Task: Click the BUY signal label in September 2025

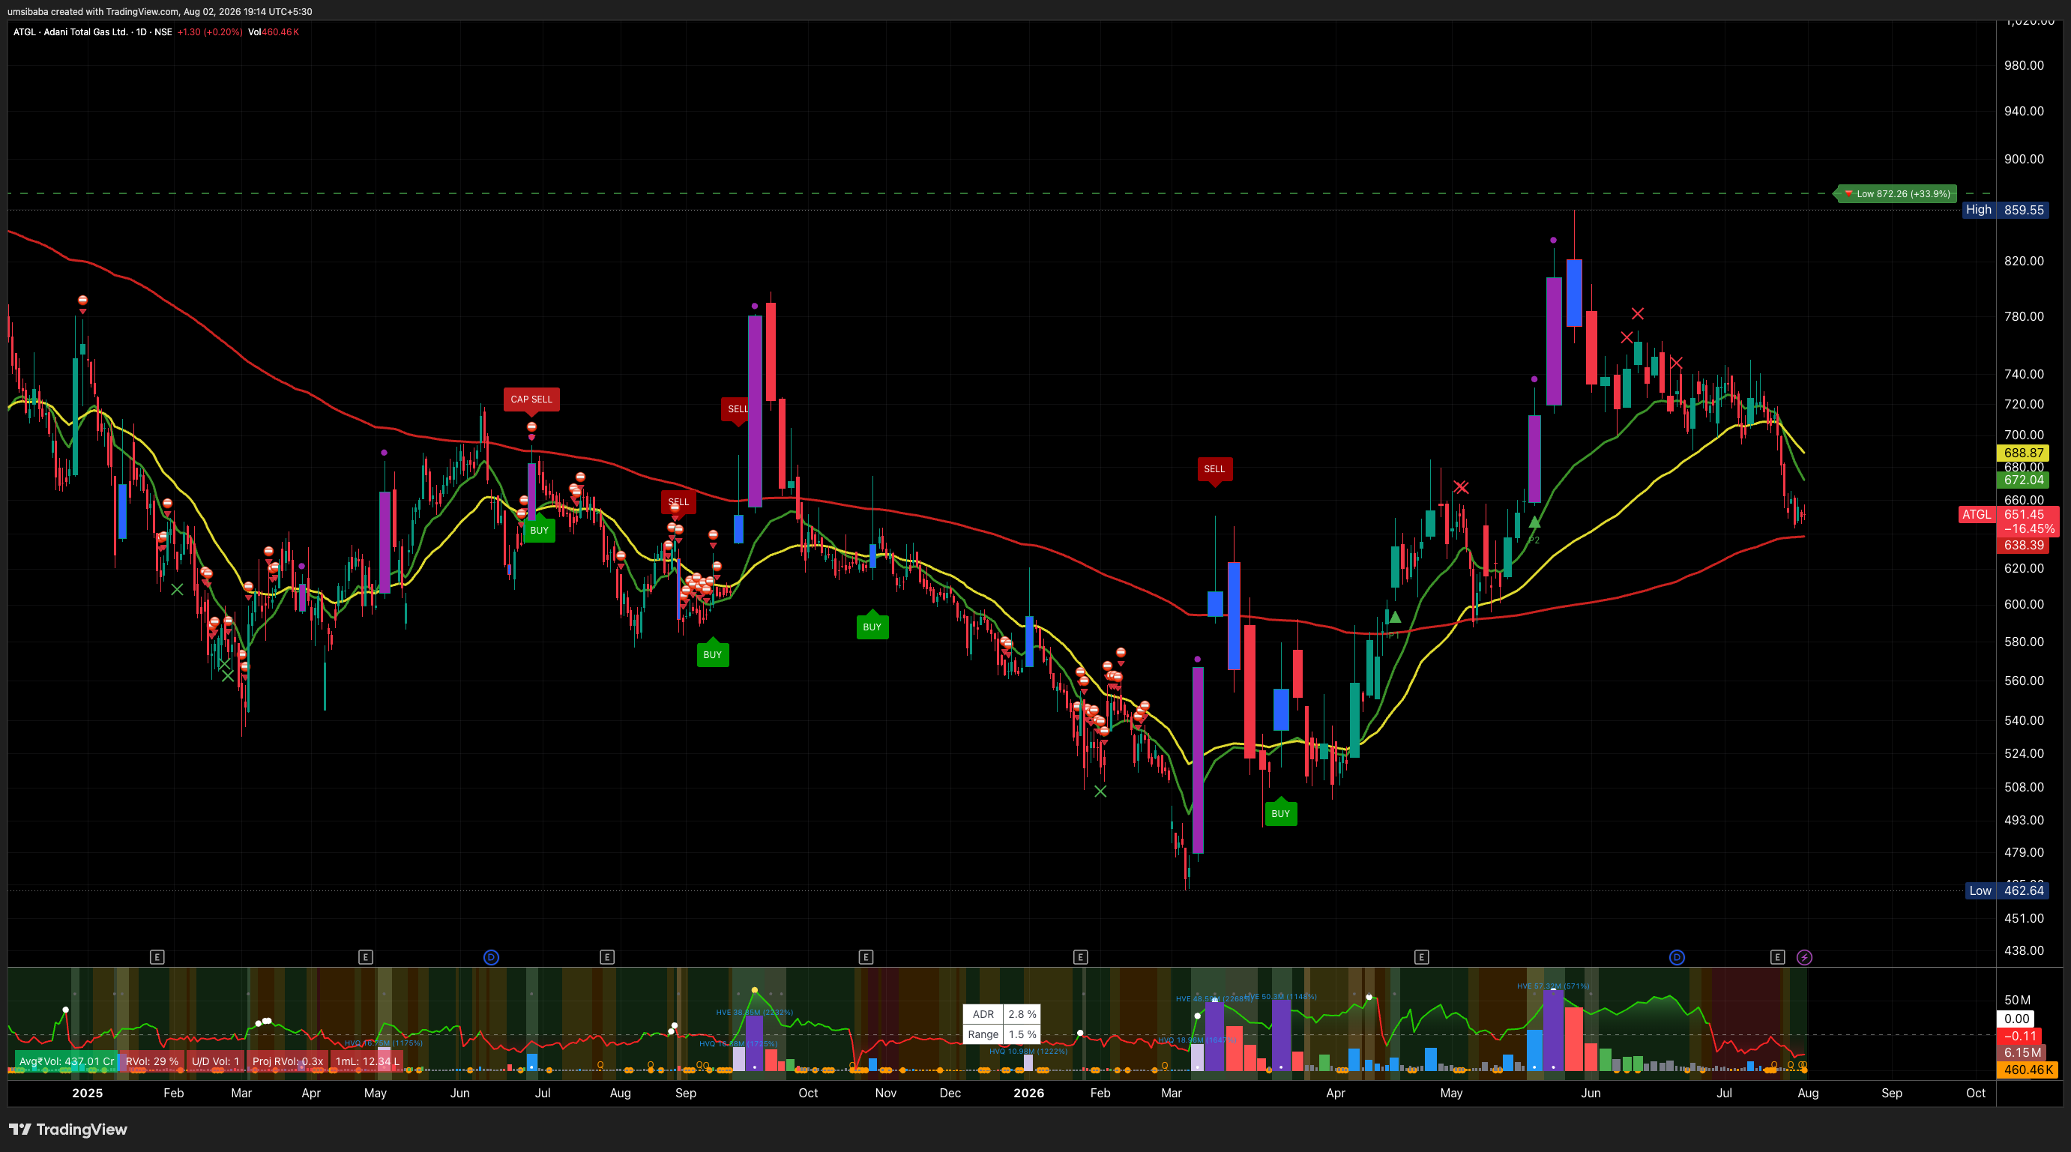Action: tap(712, 654)
